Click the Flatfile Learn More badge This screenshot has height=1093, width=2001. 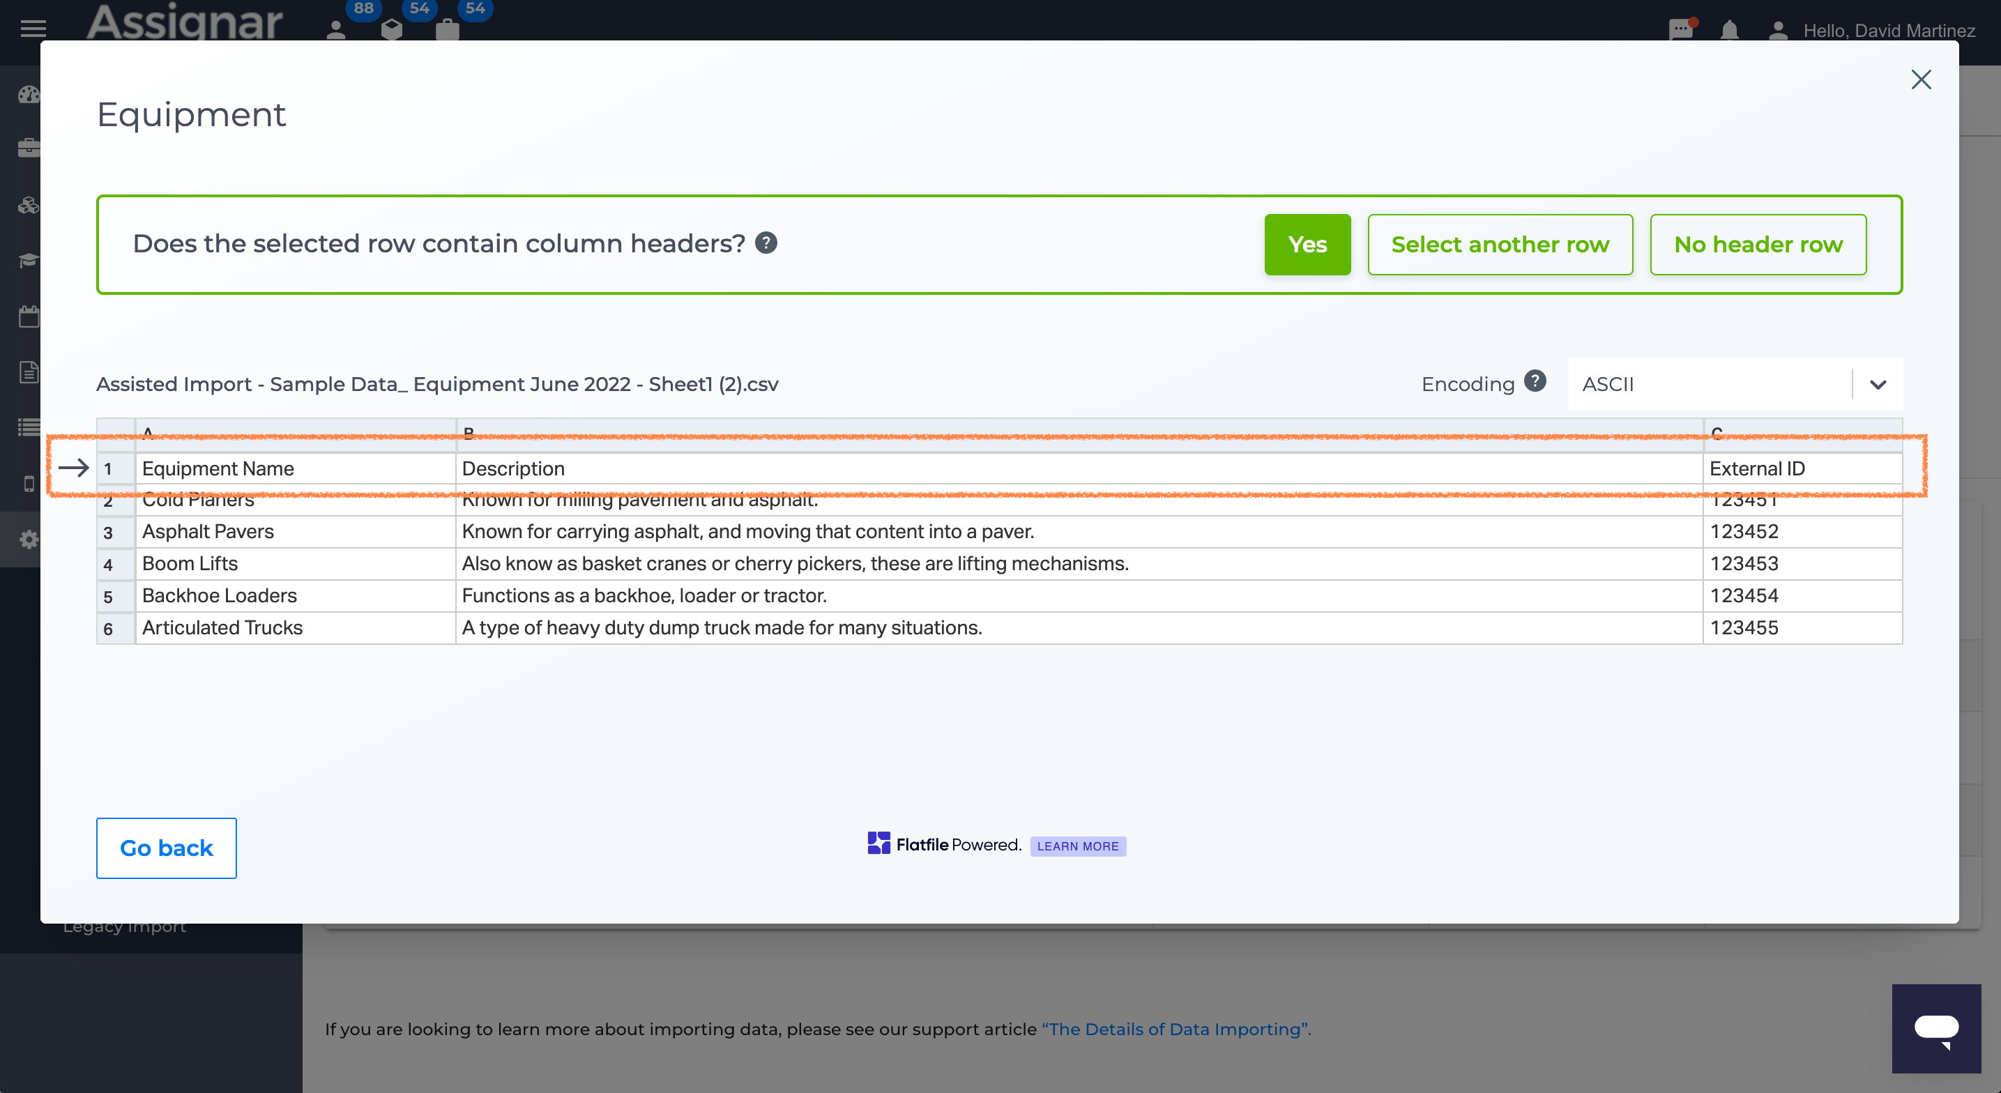coord(1077,846)
